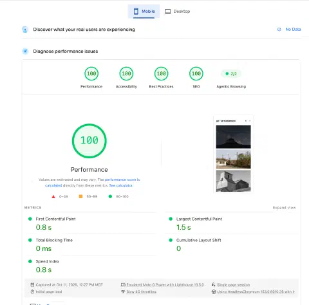Image resolution: width=309 pixels, height=305 pixels.
Task: Click Slow 4G throttling text
Action: pyautogui.click(x=141, y=291)
